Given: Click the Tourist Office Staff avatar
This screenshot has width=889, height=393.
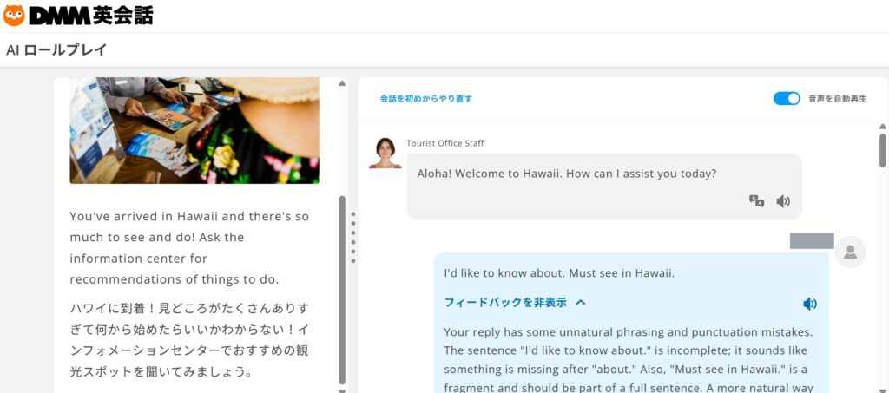Looking at the screenshot, I should [385, 153].
